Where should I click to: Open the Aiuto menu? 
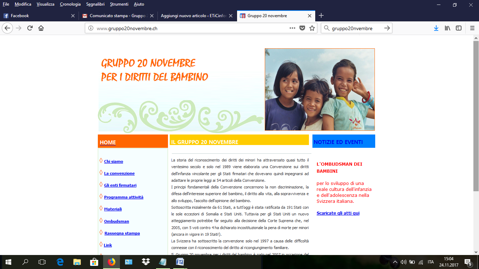pyautogui.click(x=139, y=4)
